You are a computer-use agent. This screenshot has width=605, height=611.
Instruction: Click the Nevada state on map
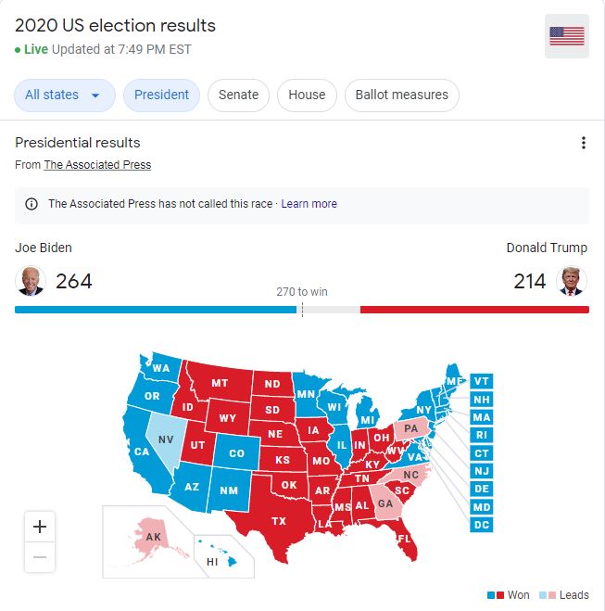tap(167, 438)
